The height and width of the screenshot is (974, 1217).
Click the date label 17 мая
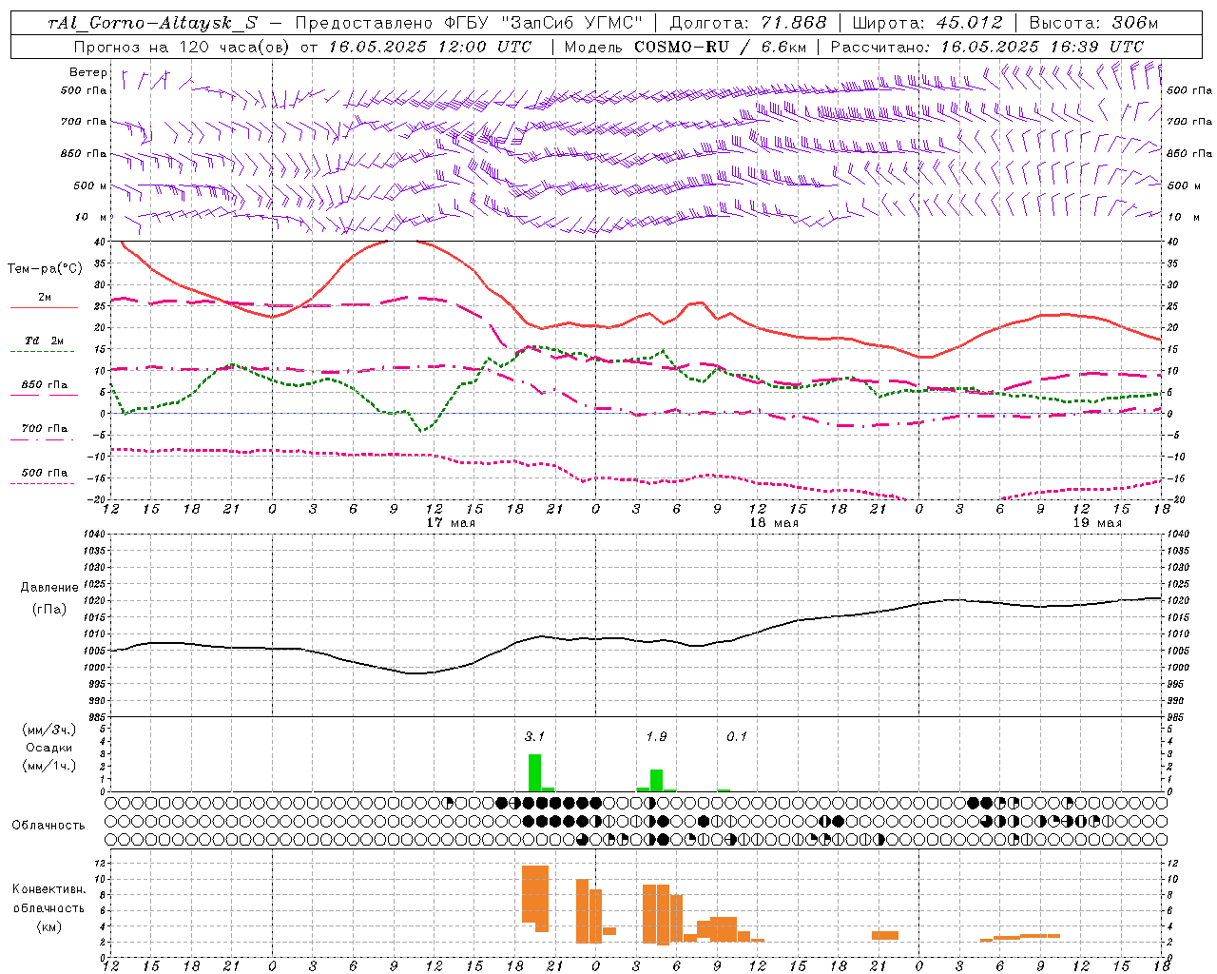[x=451, y=523]
